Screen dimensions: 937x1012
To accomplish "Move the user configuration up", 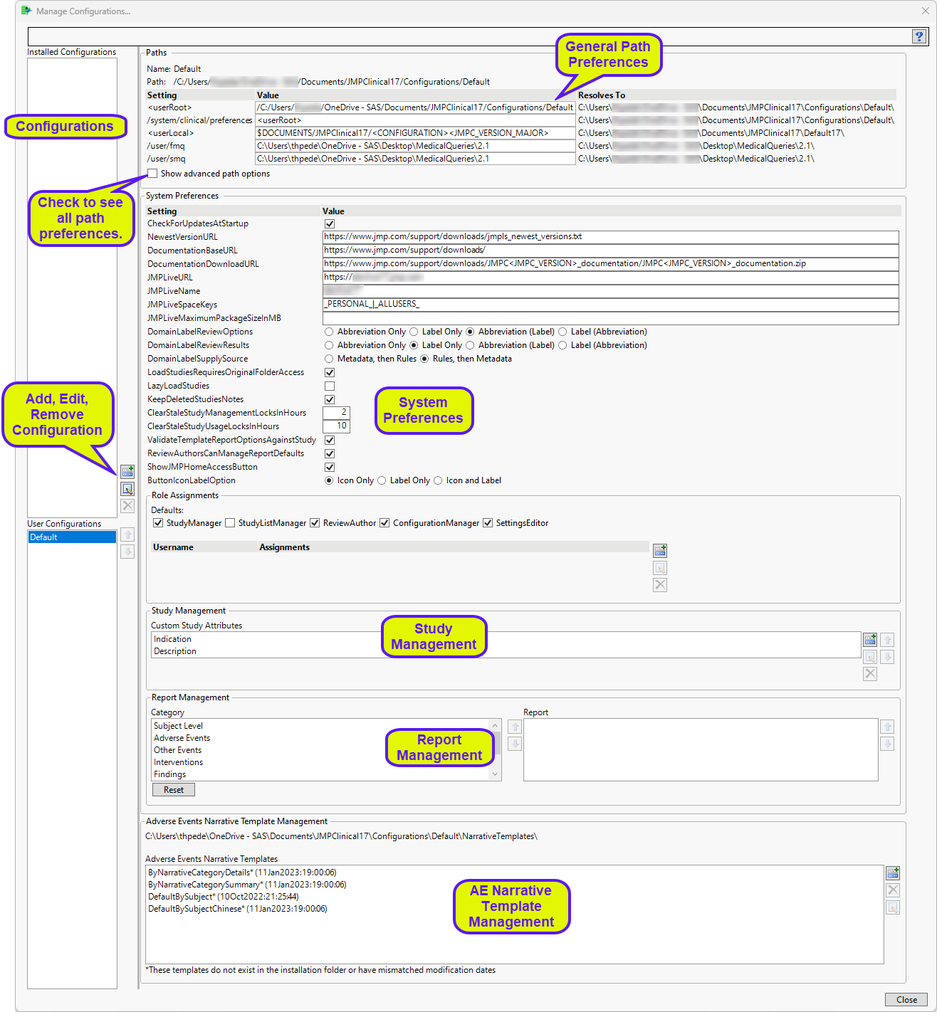I will pyautogui.click(x=127, y=535).
